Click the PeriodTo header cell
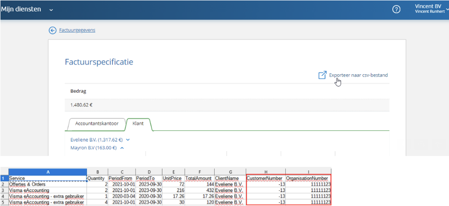449x206 pixels. tap(149, 178)
